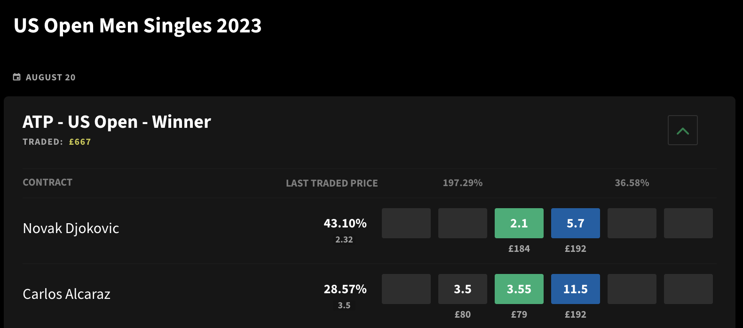743x328 pixels.
Task: Click the calendar icon beside August 20
Action: 17,77
